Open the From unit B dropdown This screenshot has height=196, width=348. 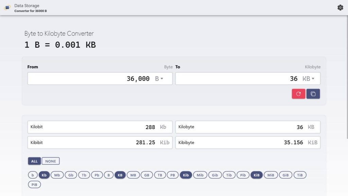[159, 79]
